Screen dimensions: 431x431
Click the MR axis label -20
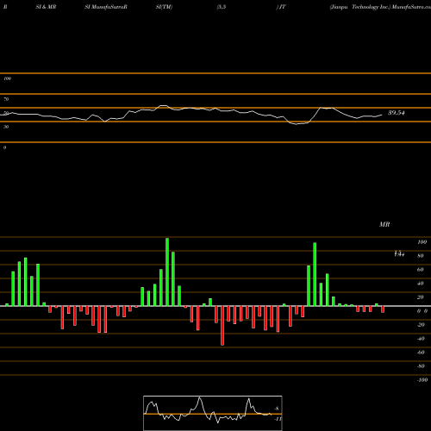pos(421,325)
